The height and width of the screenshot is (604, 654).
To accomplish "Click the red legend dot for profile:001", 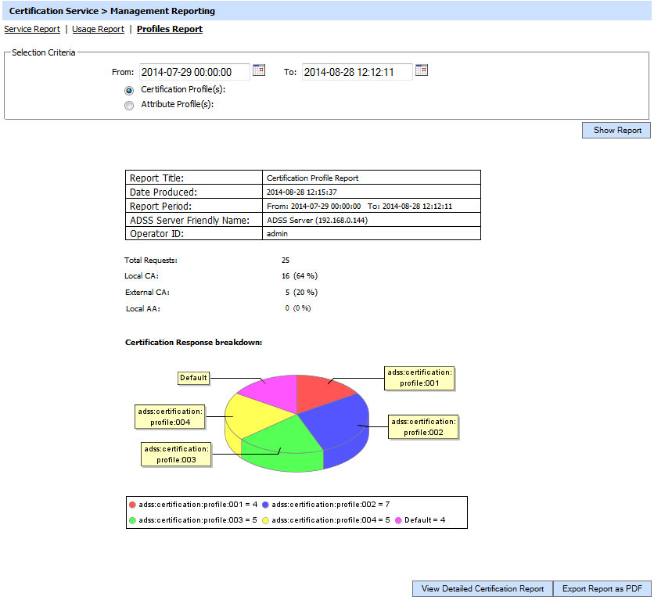I will tap(132, 505).
